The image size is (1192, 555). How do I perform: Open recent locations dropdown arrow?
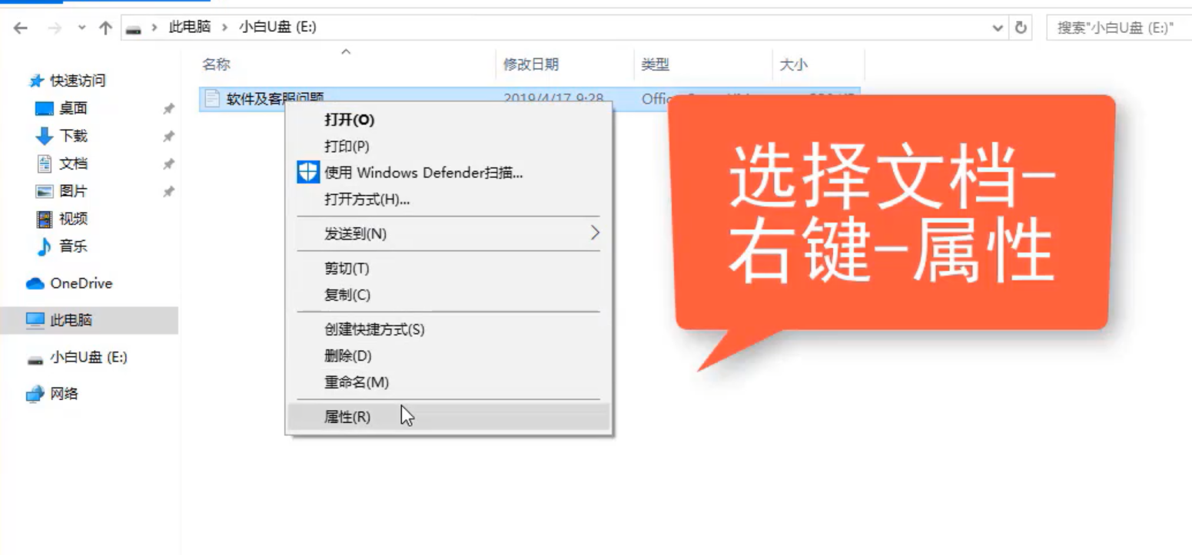click(81, 28)
